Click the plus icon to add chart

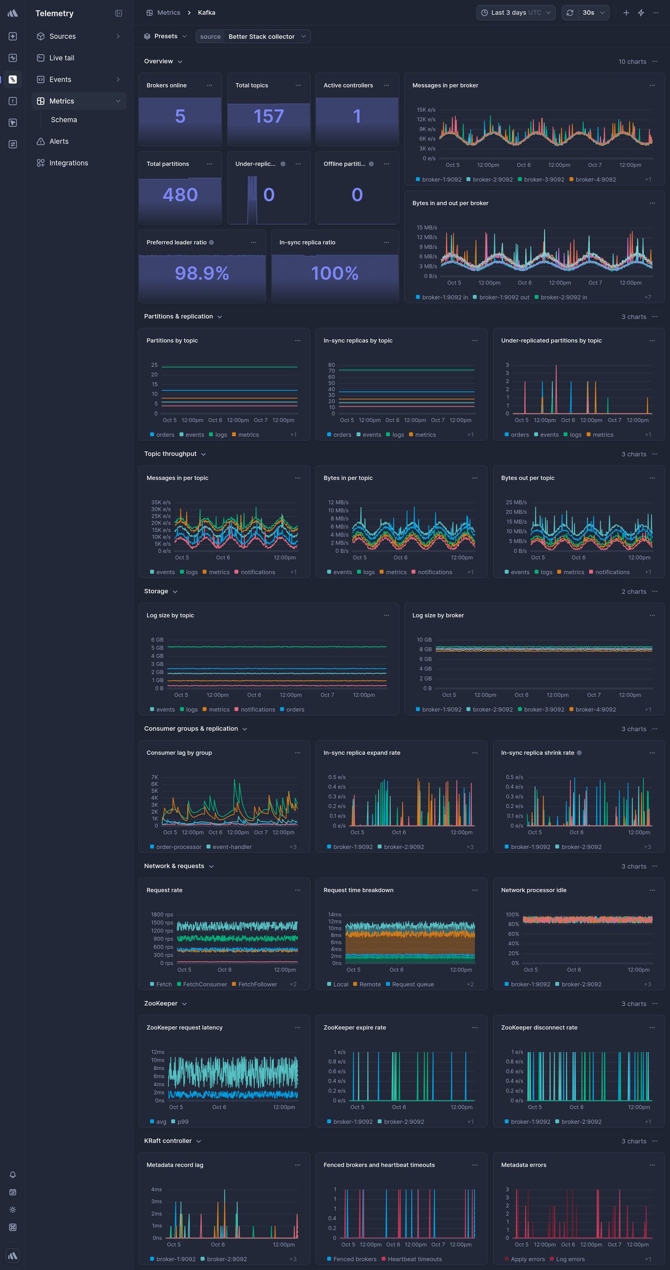pyautogui.click(x=626, y=13)
